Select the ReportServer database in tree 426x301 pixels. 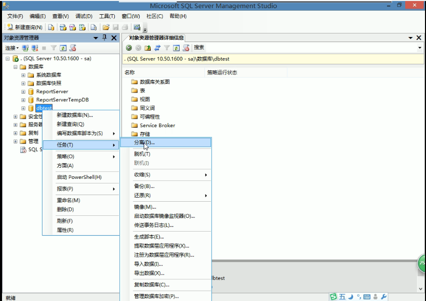pos(52,91)
